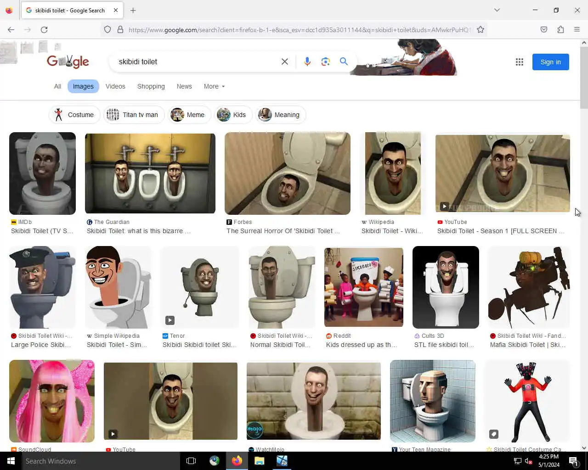Open the Google apps grid icon

(x=520, y=62)
